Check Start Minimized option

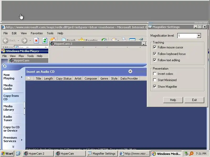[x=155, y=80]
